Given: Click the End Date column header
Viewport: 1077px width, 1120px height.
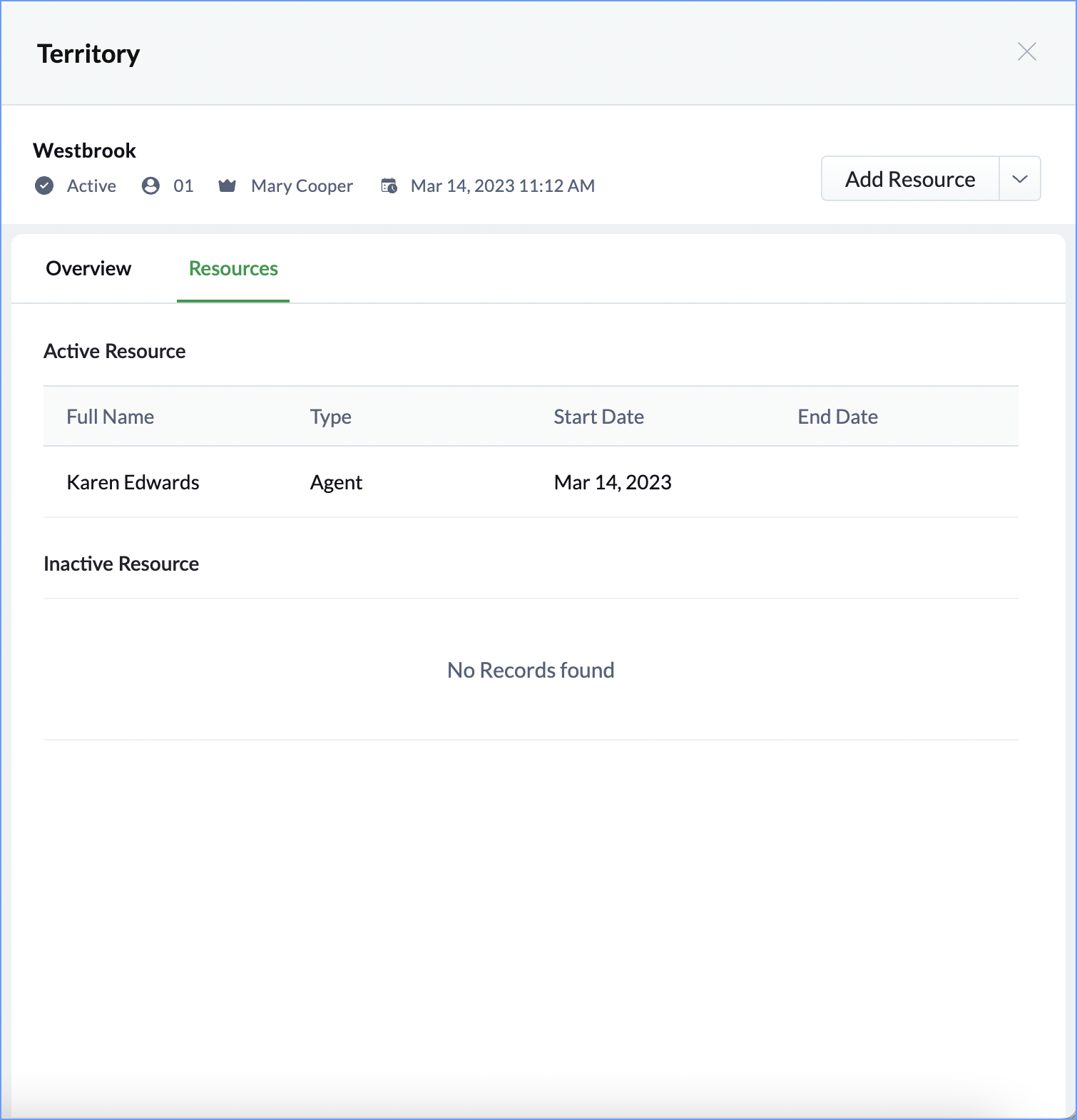Looking at the screenshot, I should pyautogui.click(x=838, y=417).
